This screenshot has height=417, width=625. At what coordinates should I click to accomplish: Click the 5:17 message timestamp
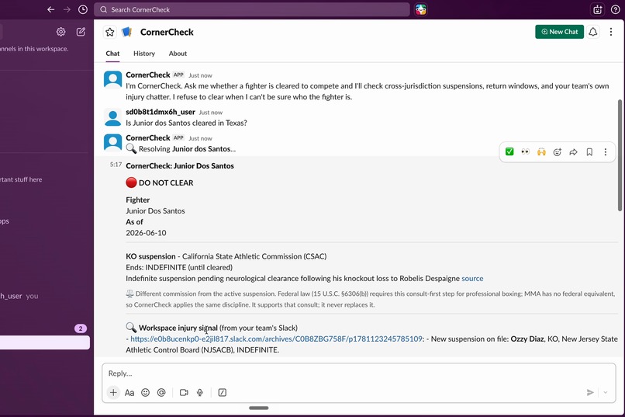pyautogui.click(x=116, y=165)
